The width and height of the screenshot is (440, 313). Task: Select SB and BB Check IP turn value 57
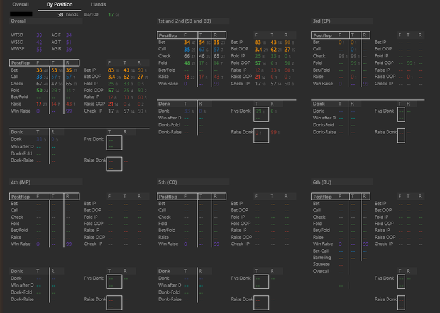tap(273, 84)
